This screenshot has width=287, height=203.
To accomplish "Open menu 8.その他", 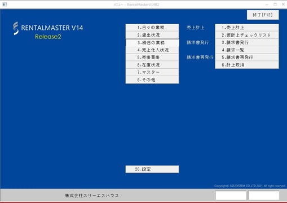I will pos(152,80).
